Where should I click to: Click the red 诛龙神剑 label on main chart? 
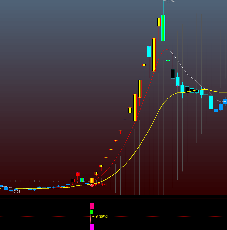tap(100, 185)
